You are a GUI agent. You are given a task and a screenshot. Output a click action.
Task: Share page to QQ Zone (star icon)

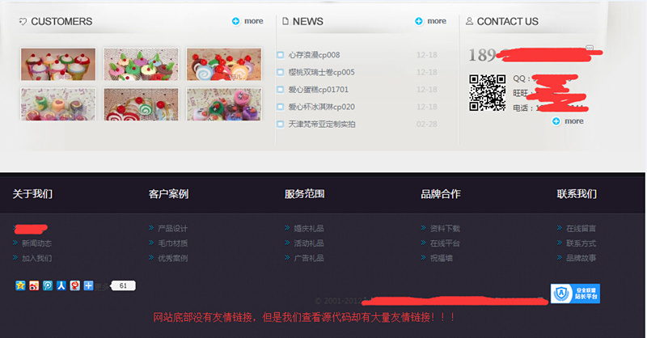pos(20,285)
